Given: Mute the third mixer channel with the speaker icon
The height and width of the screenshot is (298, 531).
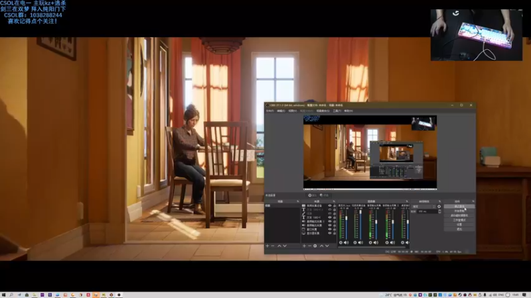Looking at the screenshot, I should click(376, 242).
